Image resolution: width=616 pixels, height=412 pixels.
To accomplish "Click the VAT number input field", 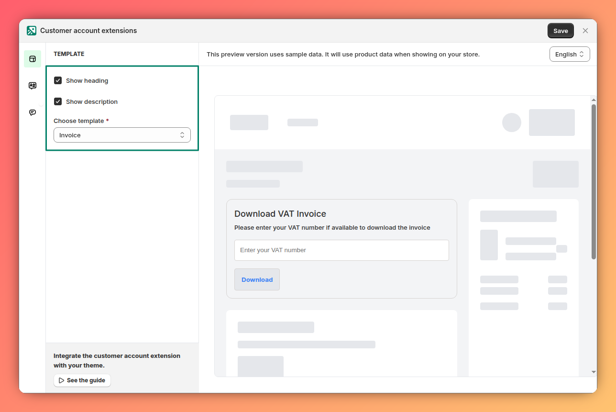I will point(341,250).
